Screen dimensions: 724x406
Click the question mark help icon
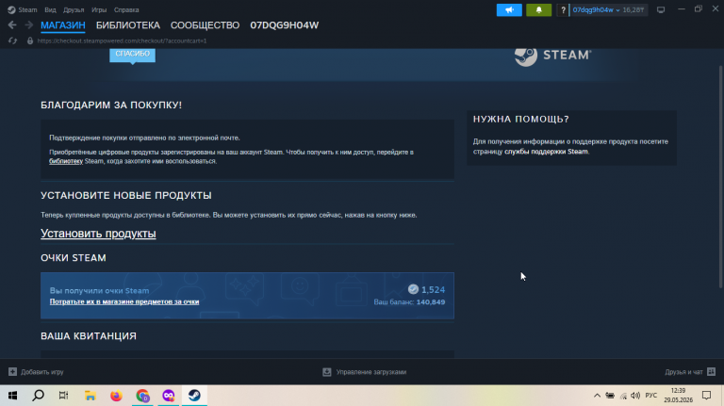pos(563,9)
